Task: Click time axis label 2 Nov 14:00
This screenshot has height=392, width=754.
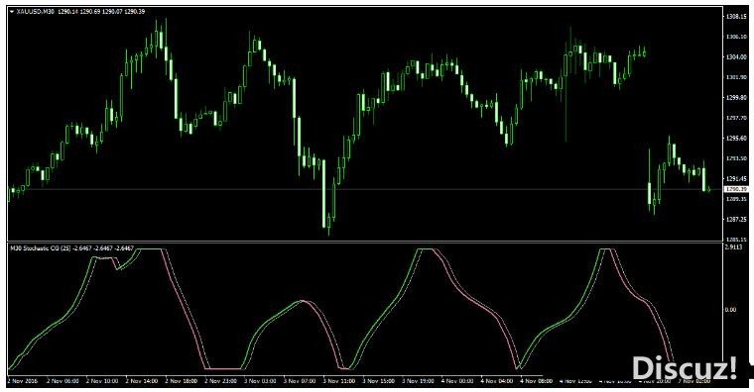Action: click(x=141, y=381)
